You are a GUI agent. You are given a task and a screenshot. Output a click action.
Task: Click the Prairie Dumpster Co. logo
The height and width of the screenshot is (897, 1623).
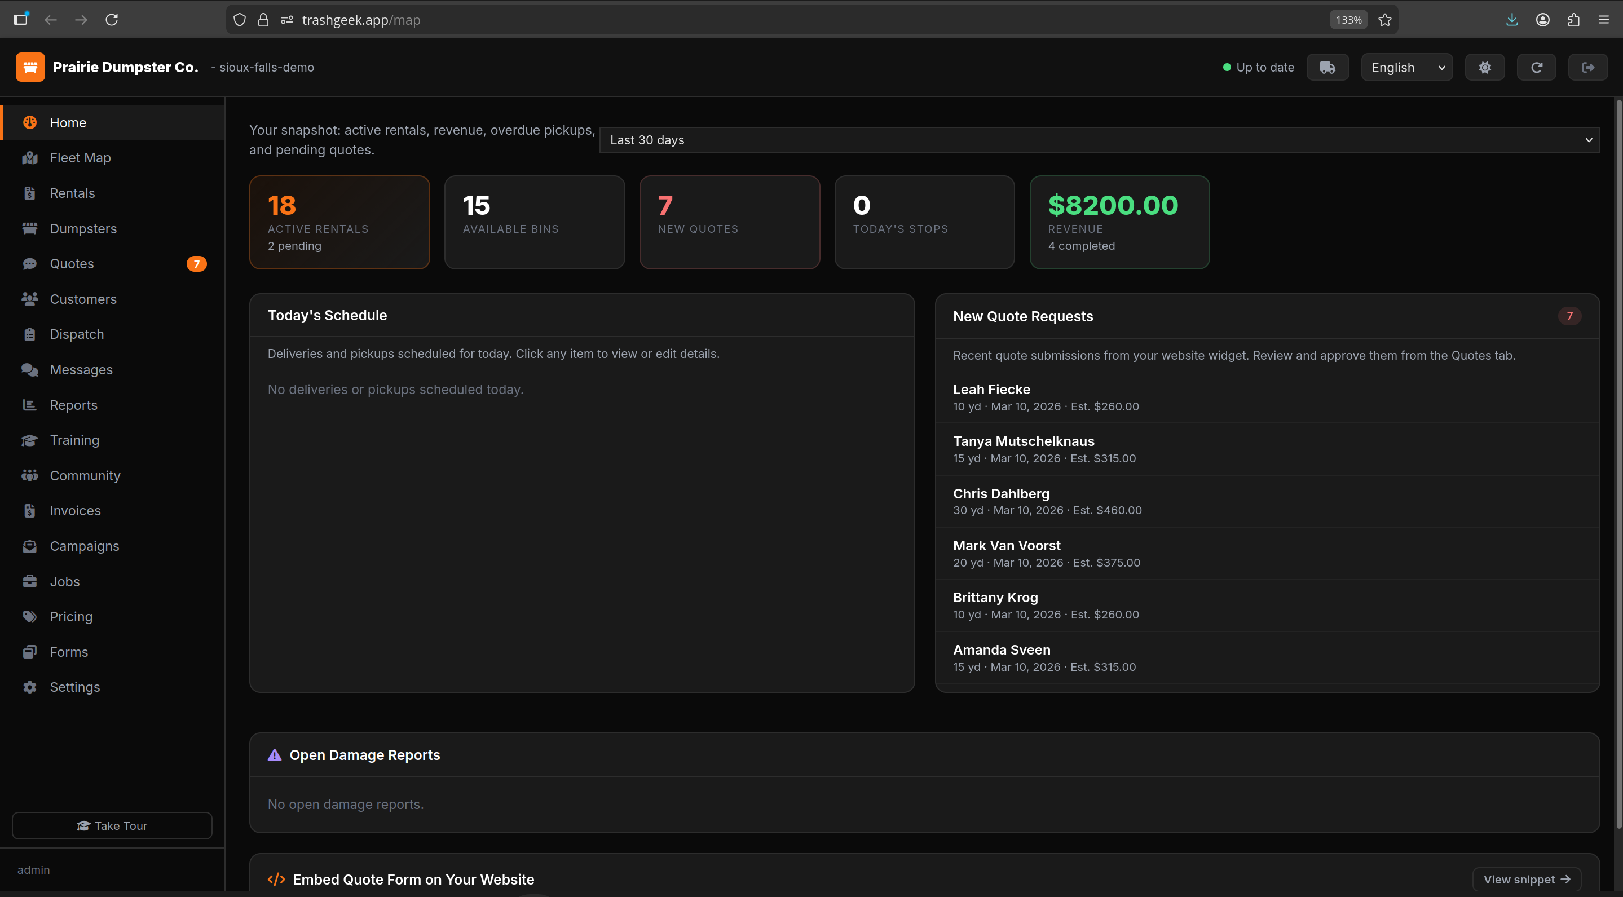30,67
